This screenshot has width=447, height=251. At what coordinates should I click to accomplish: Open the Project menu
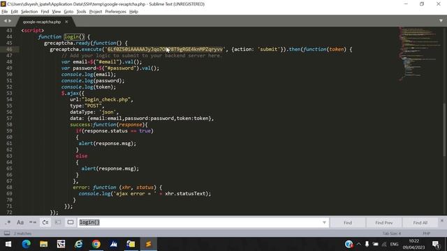click(x=96, y=12)
